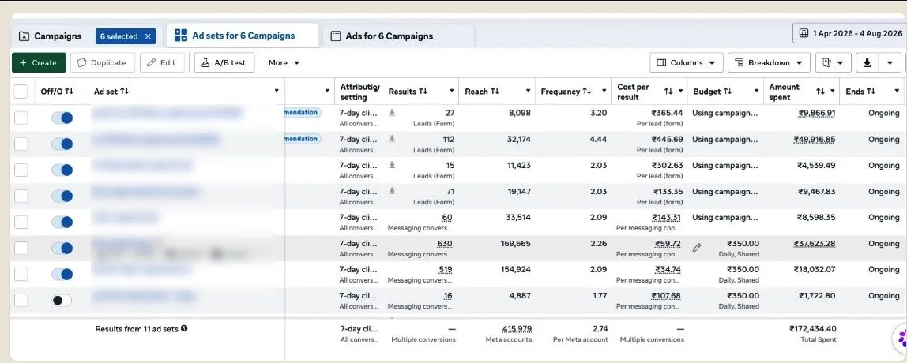907x363 pixels.
Task: Click the leads download icon in the 27 results row
Action: [392, 114]
